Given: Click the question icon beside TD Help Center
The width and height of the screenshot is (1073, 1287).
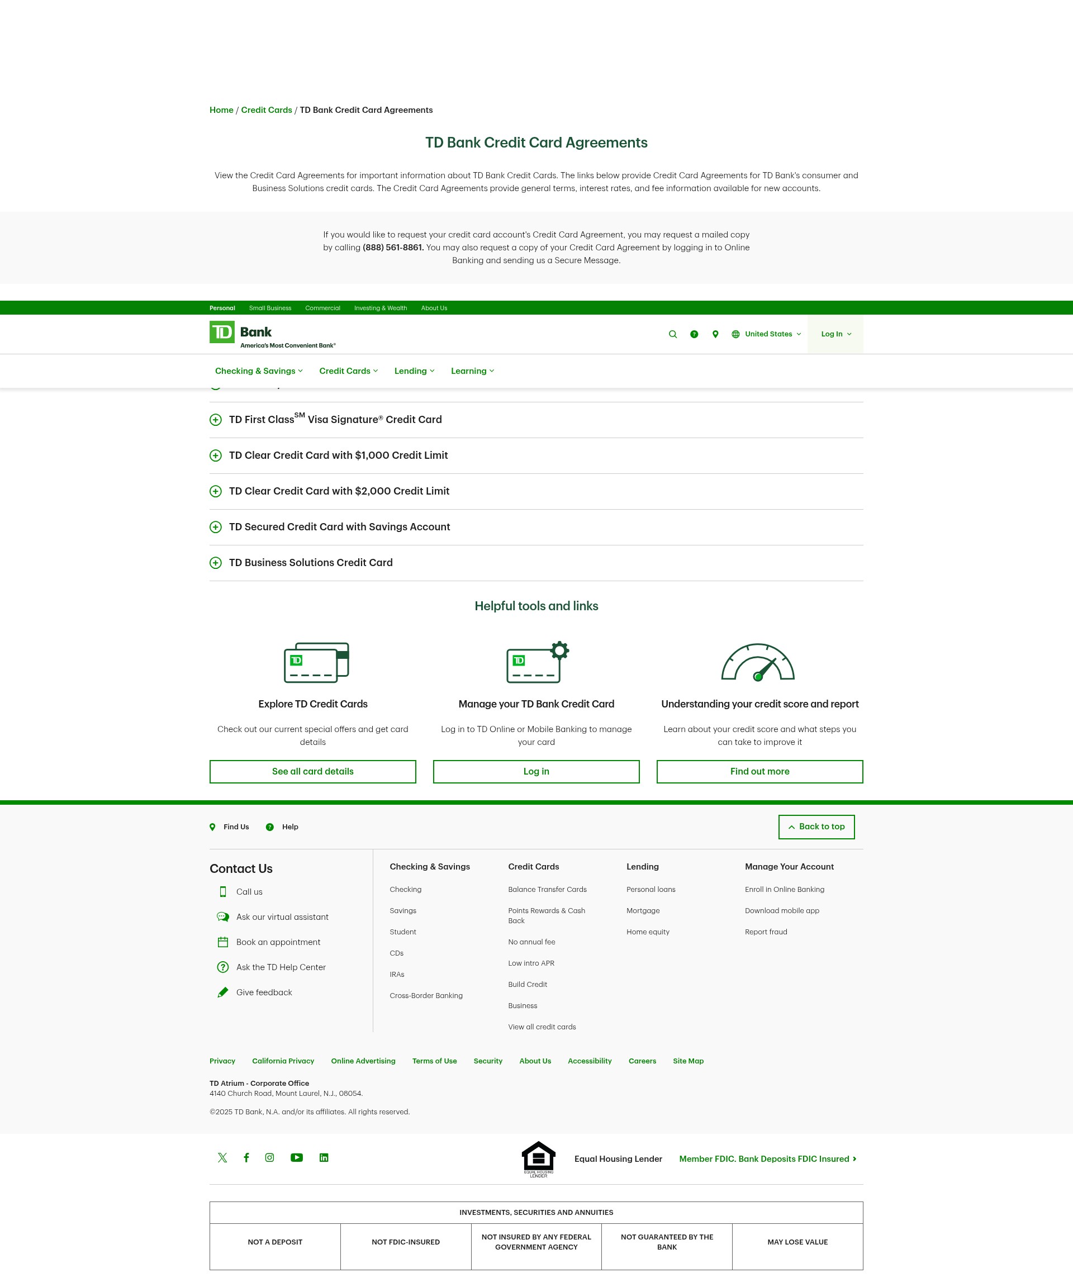Looking at the screenshot, I should tap(223, 967).
